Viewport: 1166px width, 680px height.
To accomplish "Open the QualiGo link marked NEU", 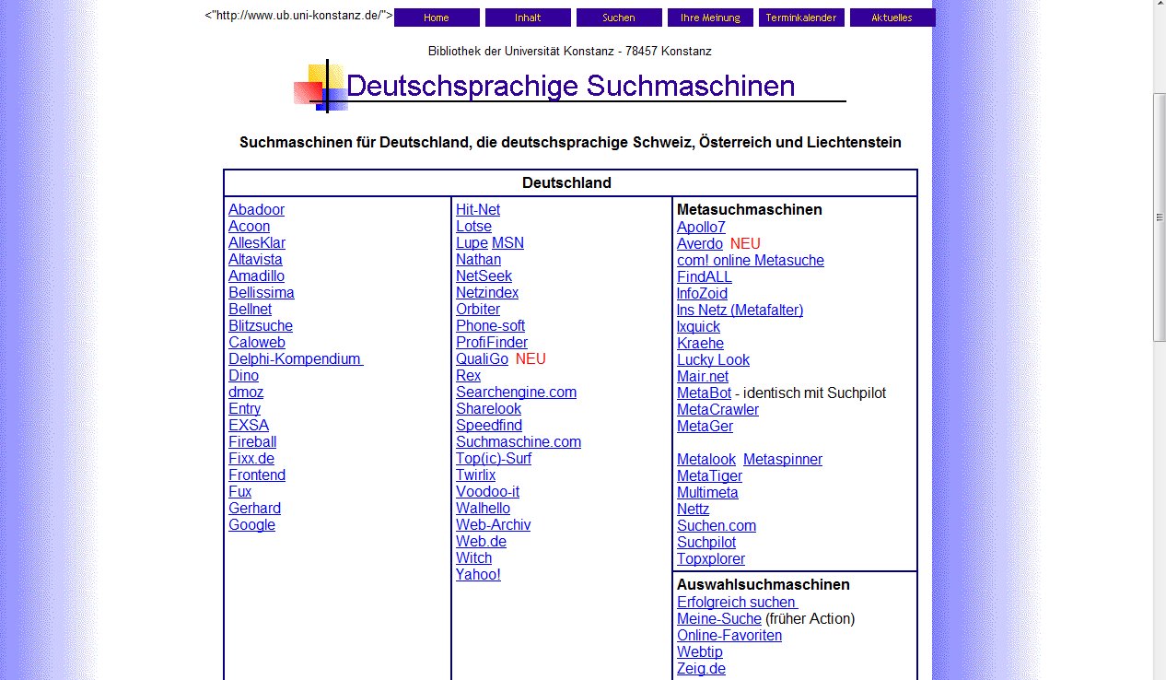I will (482, 359).
